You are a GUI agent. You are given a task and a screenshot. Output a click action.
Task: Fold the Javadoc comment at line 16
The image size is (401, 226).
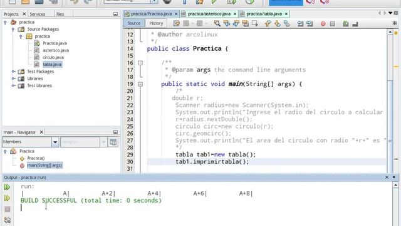[140, 63]
